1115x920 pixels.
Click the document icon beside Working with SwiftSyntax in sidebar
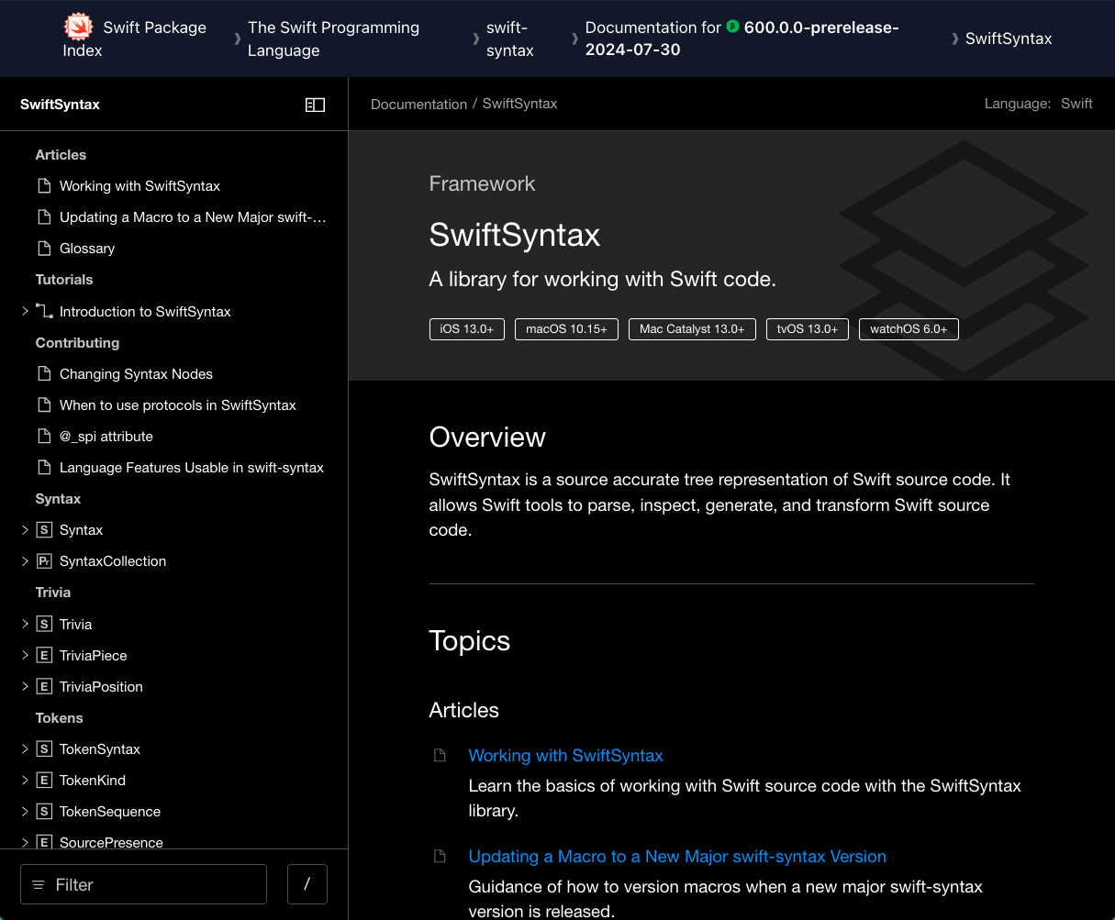click(43, 186)
